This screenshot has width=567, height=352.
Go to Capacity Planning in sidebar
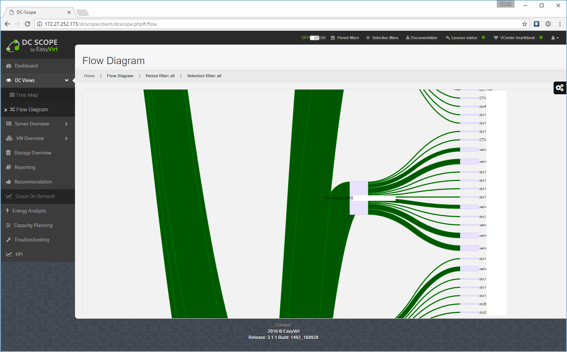pos(33,225)
